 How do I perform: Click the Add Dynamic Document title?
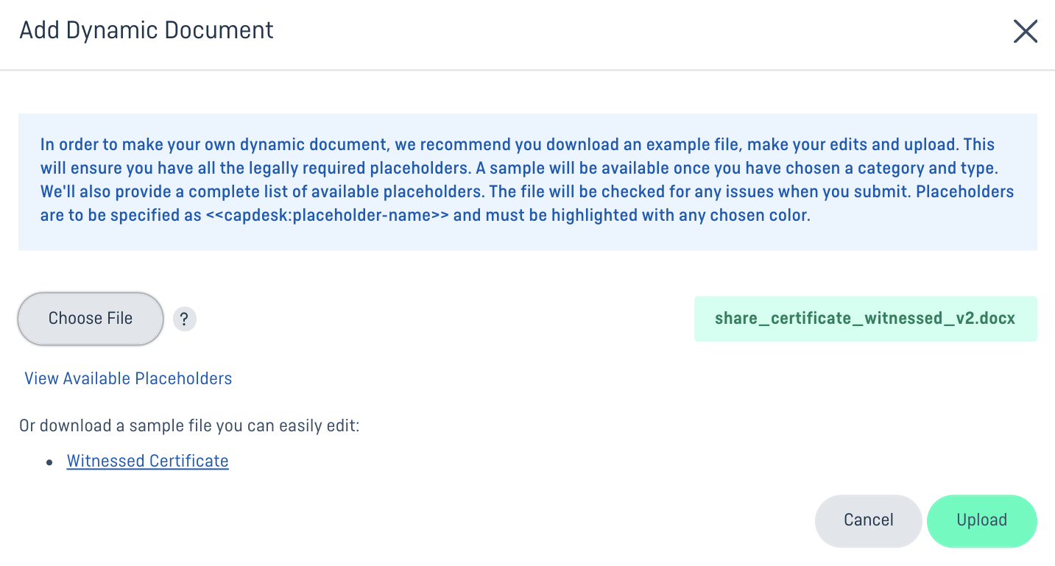(x=147, y=30)
